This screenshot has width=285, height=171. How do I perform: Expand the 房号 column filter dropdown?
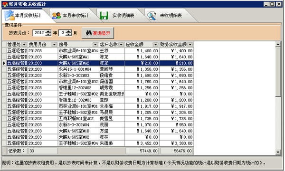click(95, 45)
